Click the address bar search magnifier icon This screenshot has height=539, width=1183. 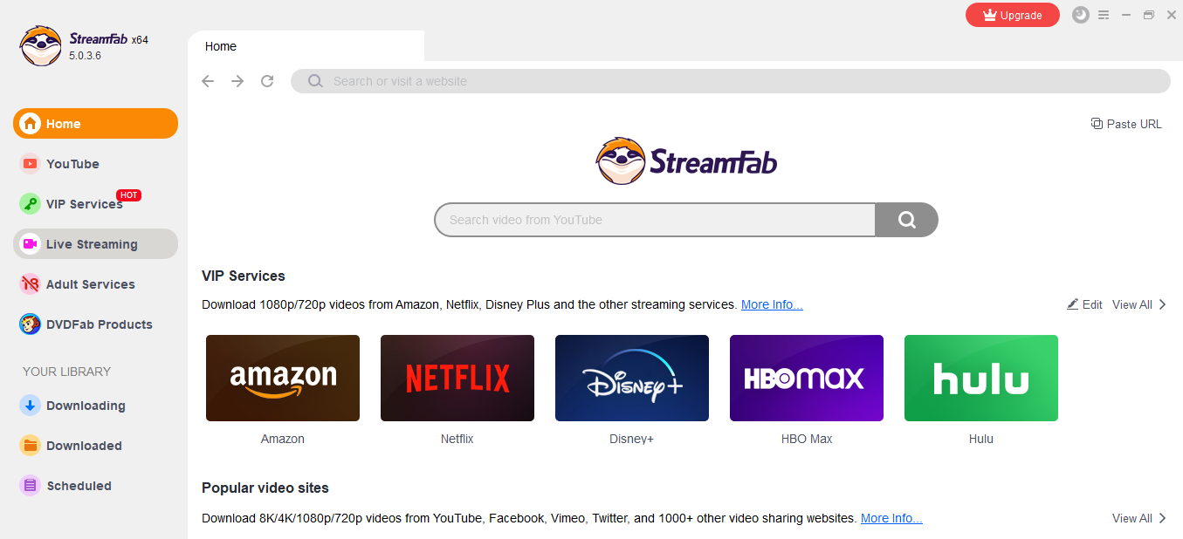click(x=315, y=81)
